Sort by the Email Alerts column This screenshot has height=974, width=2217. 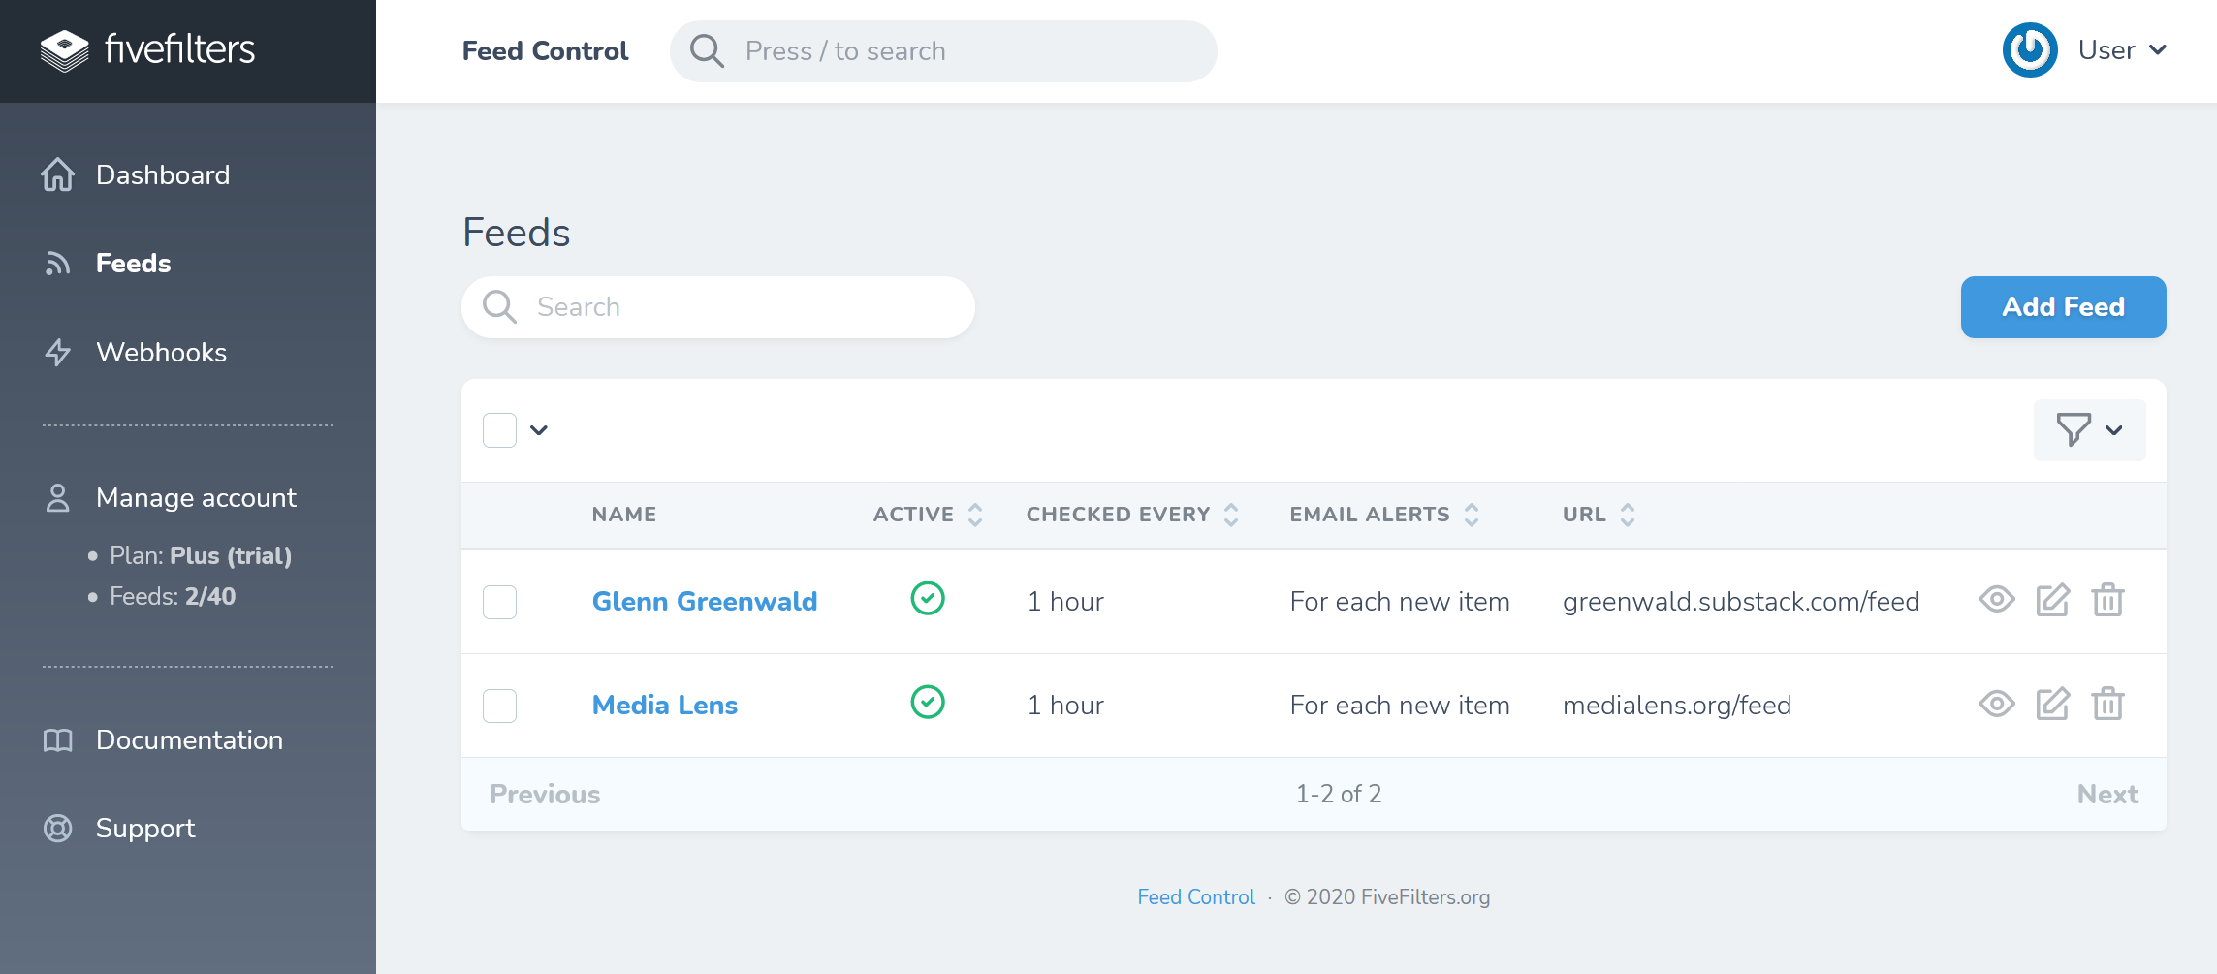point(1384,515)
